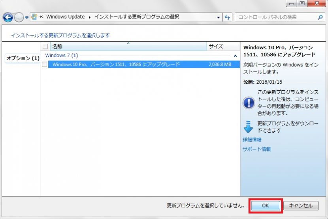Viewport: 328px width, 219px height.
Task: Click the blue download arrow icon
Action: [x=248, y=127]
